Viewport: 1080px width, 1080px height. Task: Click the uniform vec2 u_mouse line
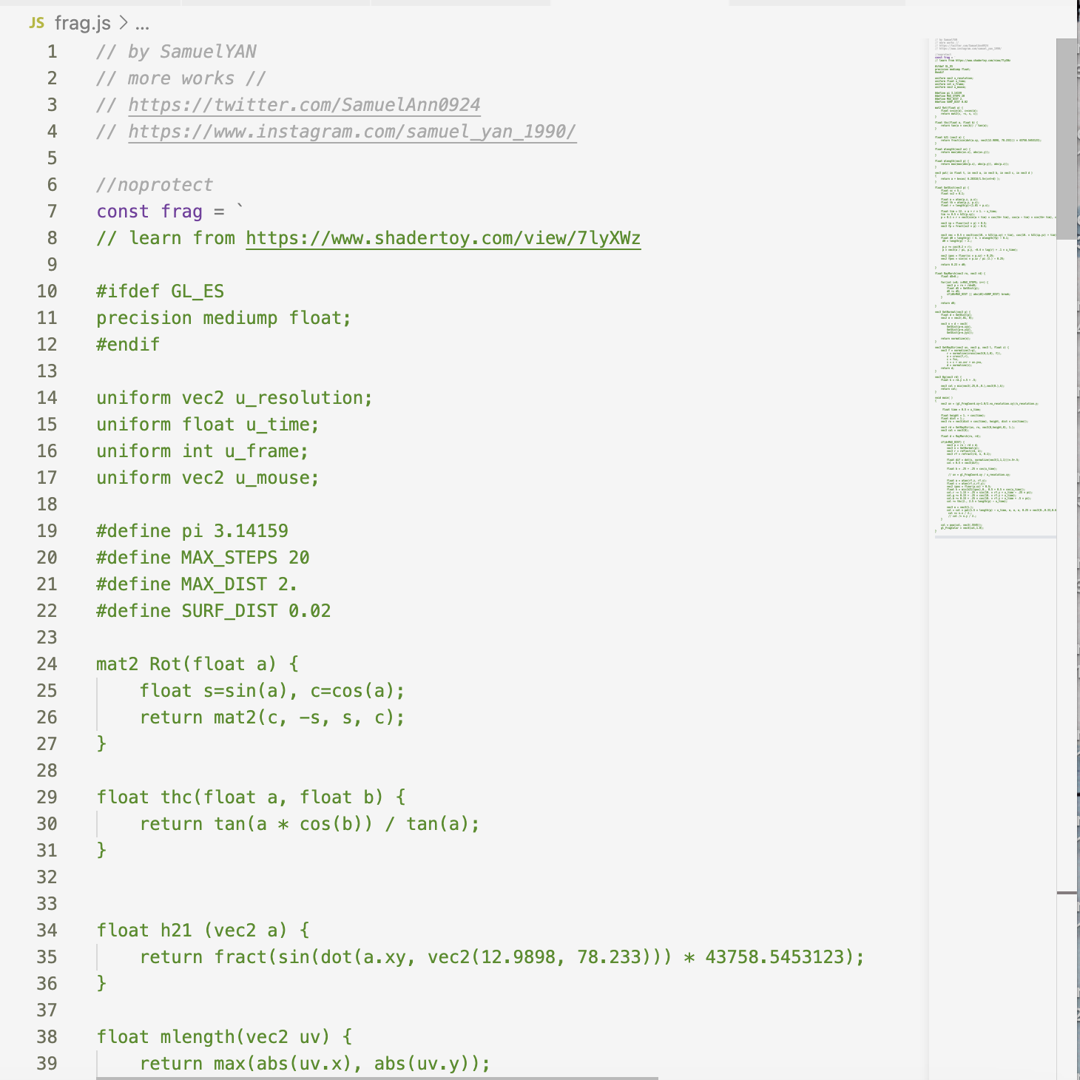[207, 477]
